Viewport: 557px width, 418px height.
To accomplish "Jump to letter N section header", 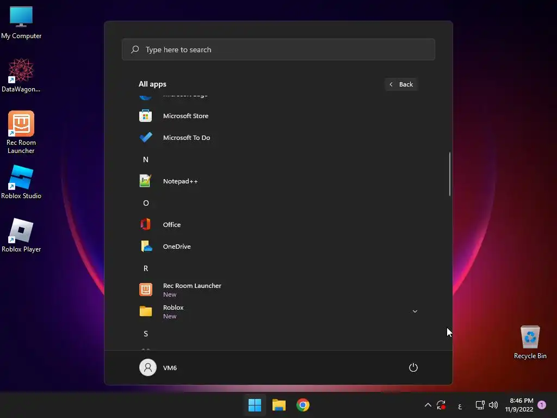I will 146,159.
